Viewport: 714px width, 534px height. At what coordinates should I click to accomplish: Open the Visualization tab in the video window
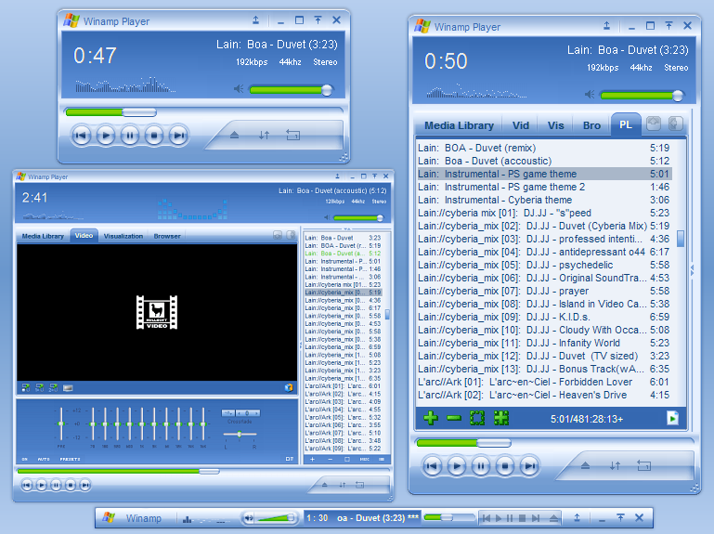point(123,236)
